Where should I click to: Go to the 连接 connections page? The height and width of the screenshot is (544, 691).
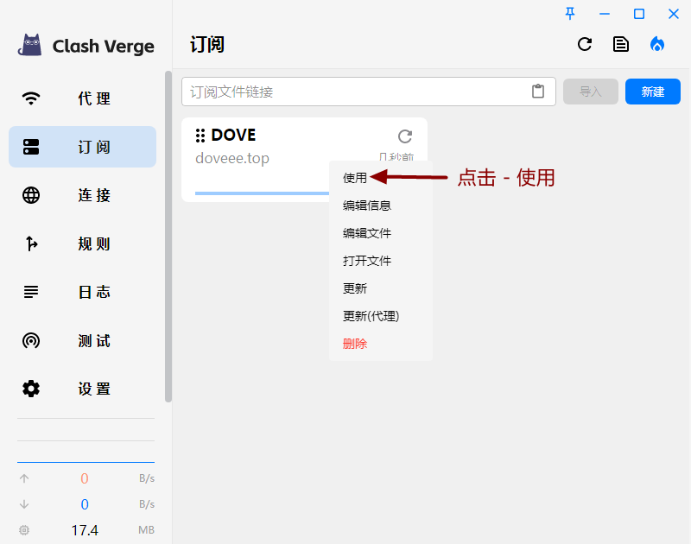pos(82,195)
